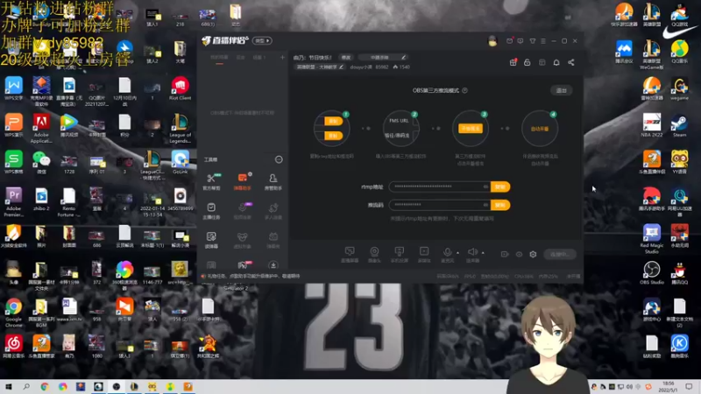Open Riot Client desktop shortcut
Viewport: 701px width, 394px height.
pos(181,88)
